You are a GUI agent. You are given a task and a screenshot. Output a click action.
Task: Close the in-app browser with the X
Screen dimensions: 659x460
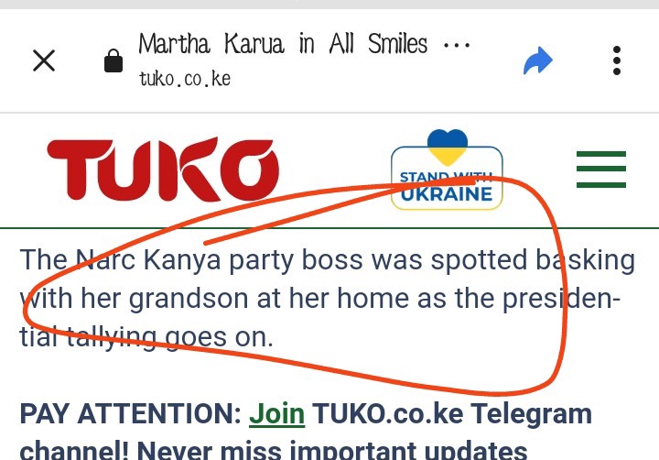(x=44, y=60)
